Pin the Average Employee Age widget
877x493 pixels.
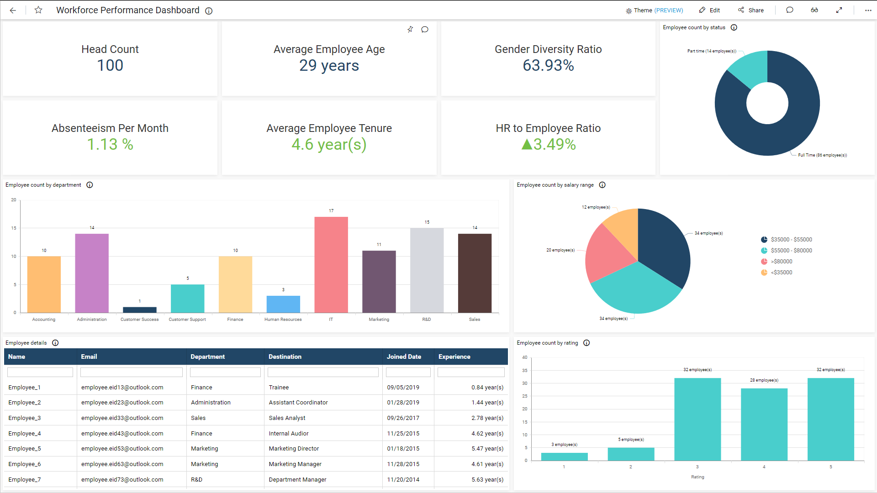tap(410, 29)
